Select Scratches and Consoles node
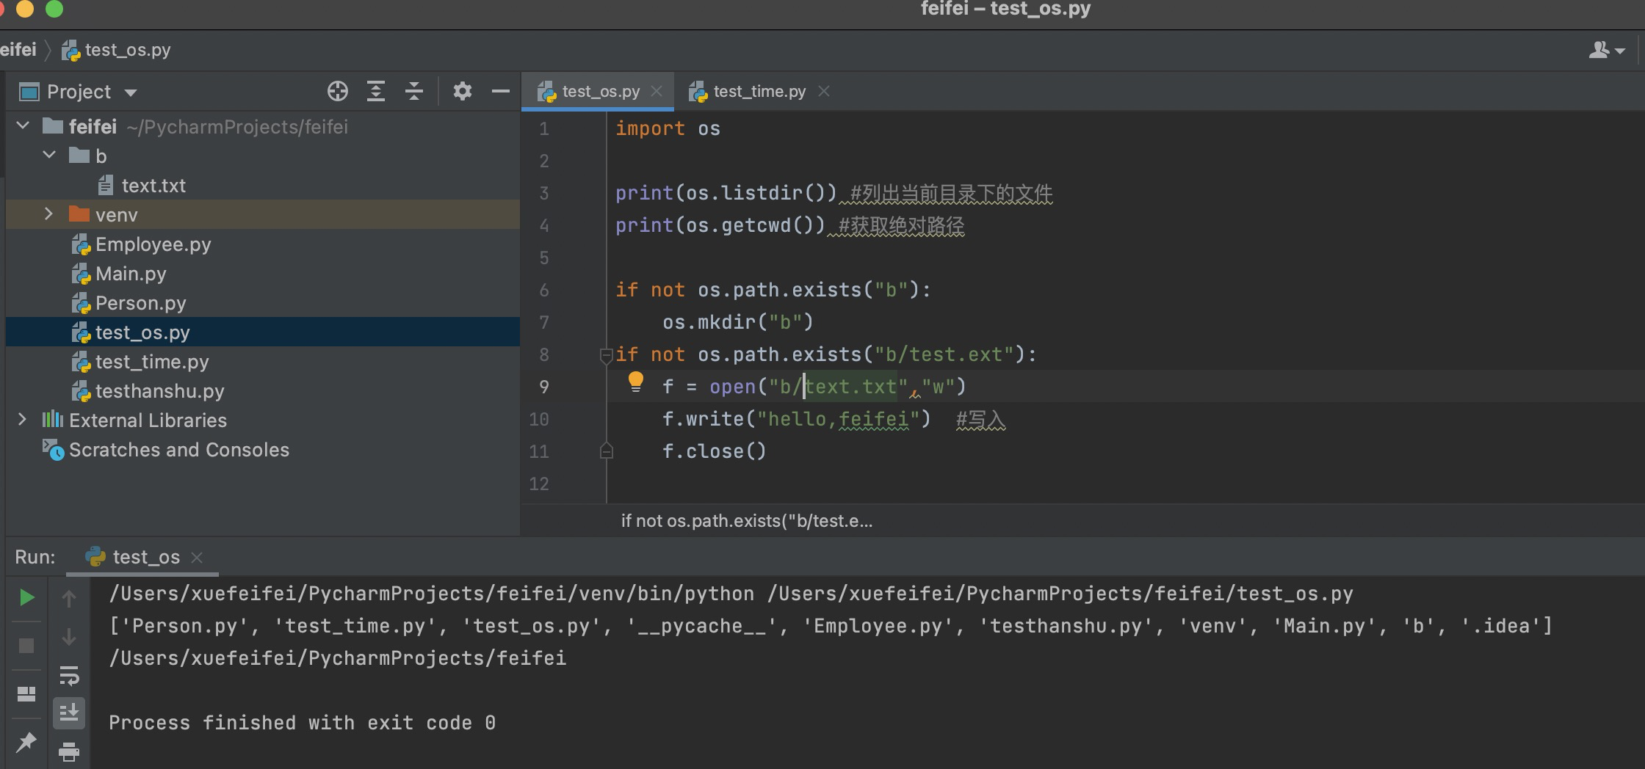 [263, 449]
